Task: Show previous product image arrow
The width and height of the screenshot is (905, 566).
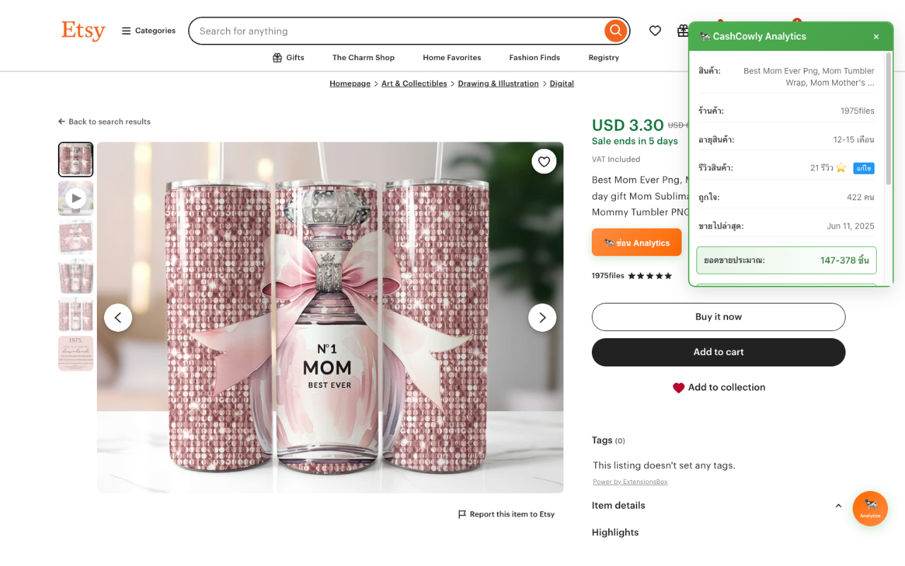Action: pyautogui.click(x=118, y=318)
